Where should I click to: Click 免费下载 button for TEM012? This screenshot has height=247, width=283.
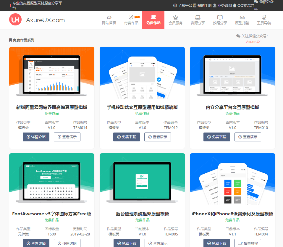pyautogui.click(x=127, y=137)
